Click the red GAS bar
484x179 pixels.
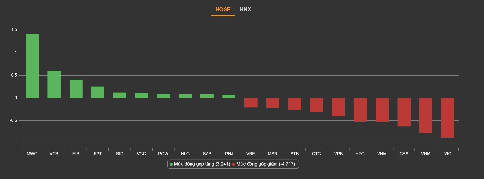[x=404, y=112]
